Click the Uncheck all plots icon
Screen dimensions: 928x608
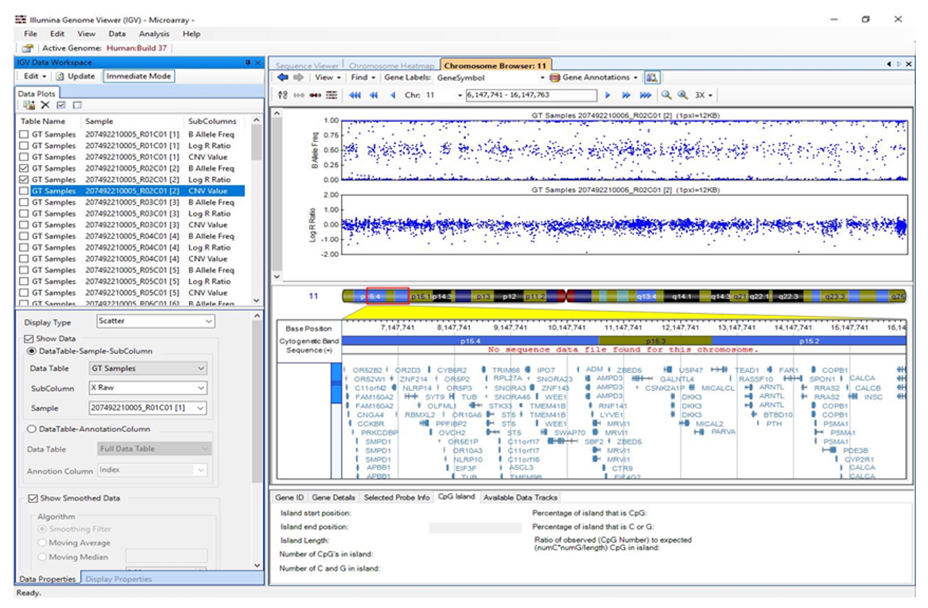coord(77,105)
